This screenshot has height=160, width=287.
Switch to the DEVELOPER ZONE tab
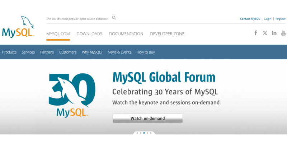[x=167, y=34]
